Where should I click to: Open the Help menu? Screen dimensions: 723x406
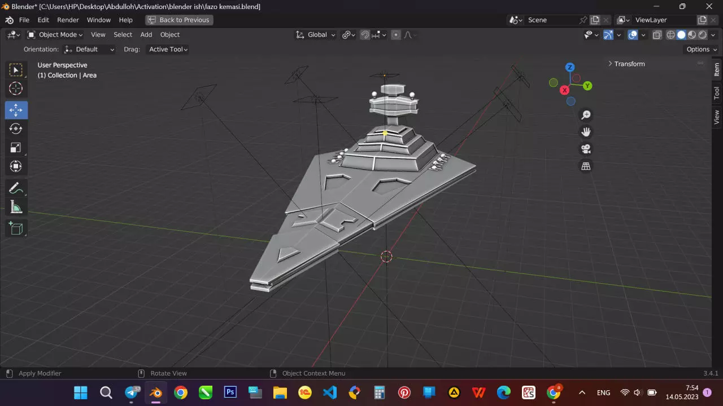tap(126, 20)
